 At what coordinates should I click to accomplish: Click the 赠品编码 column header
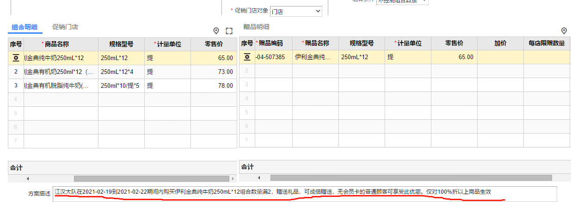pyautogui.click(x=273, y=43)
